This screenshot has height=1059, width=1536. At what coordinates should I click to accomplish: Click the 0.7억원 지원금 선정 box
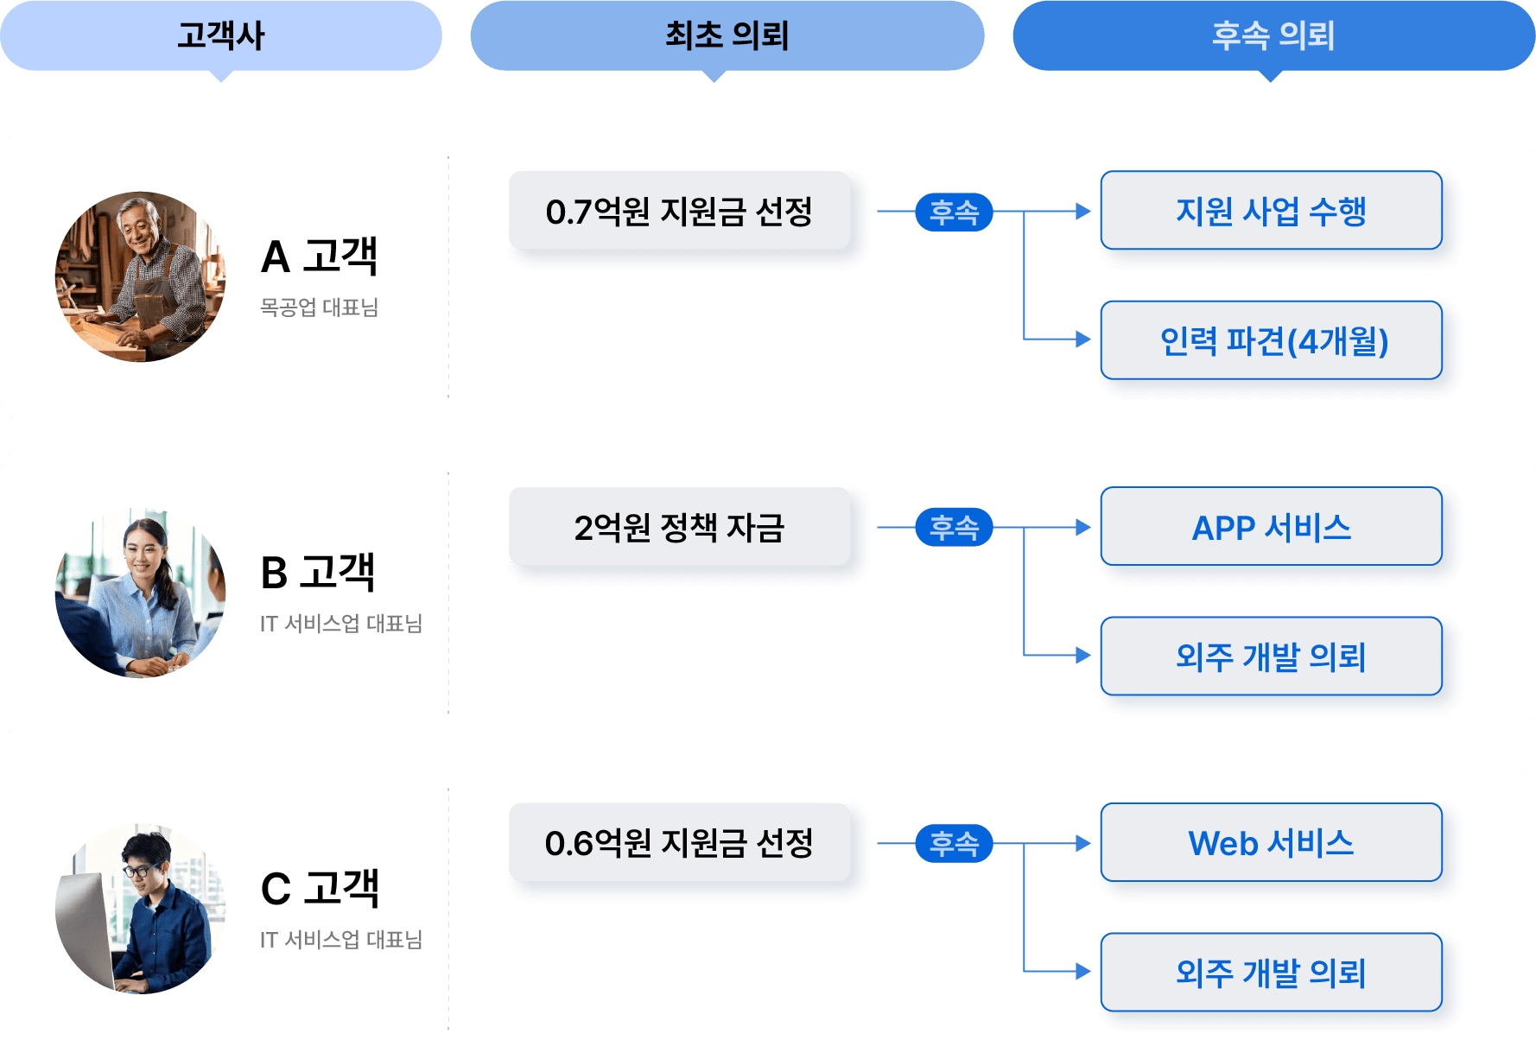[680, 211]
